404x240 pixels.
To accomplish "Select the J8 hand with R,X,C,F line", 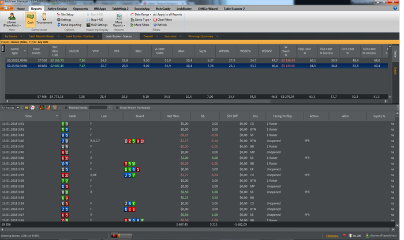I will point(197,141).
